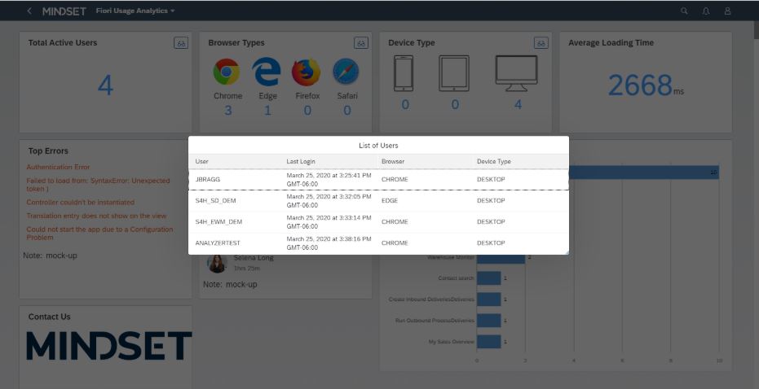This screenshot has width=759, height=389.
Task: Click the Edge count 1
Action: click(267, 111)
